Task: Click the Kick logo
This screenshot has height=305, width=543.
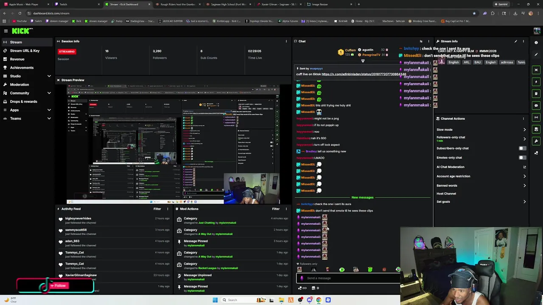Action: click(22, 31)
